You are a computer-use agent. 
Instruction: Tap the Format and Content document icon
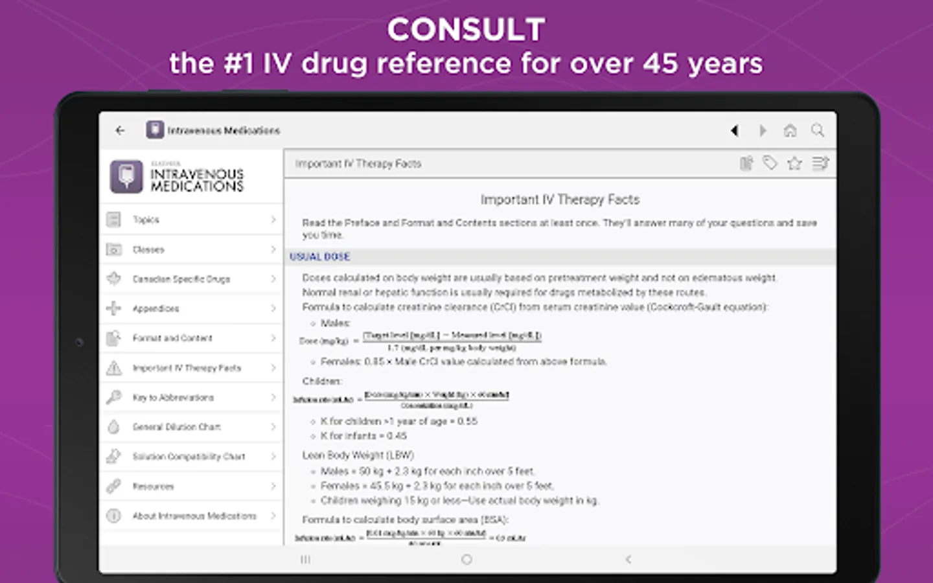[113, 338]
